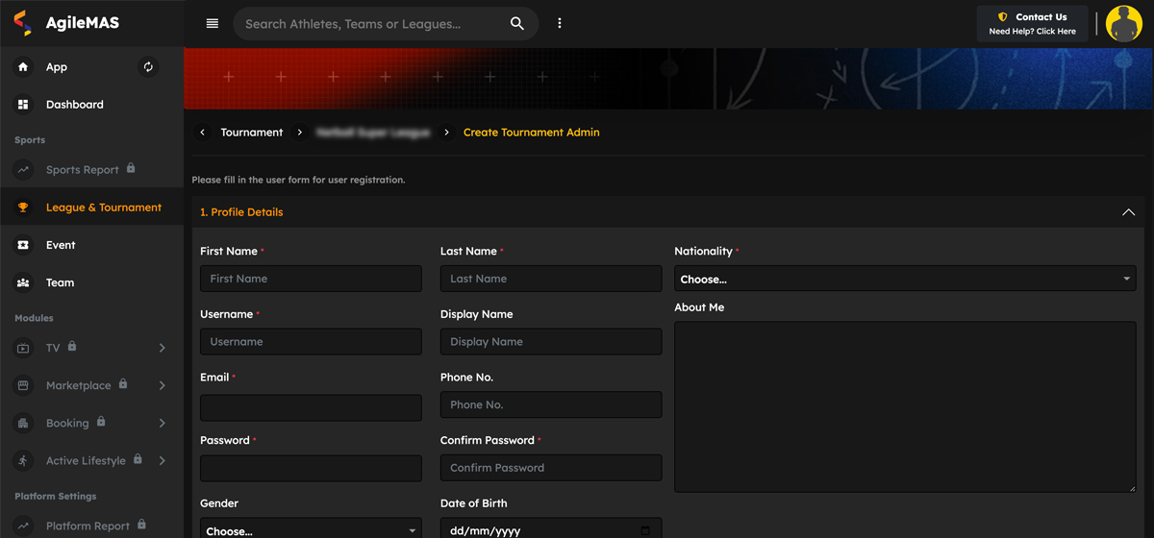This screenshot has width=1154, height=538.
Task: Click the lock icon next to Marketplace
Action: tap(123, 383)
